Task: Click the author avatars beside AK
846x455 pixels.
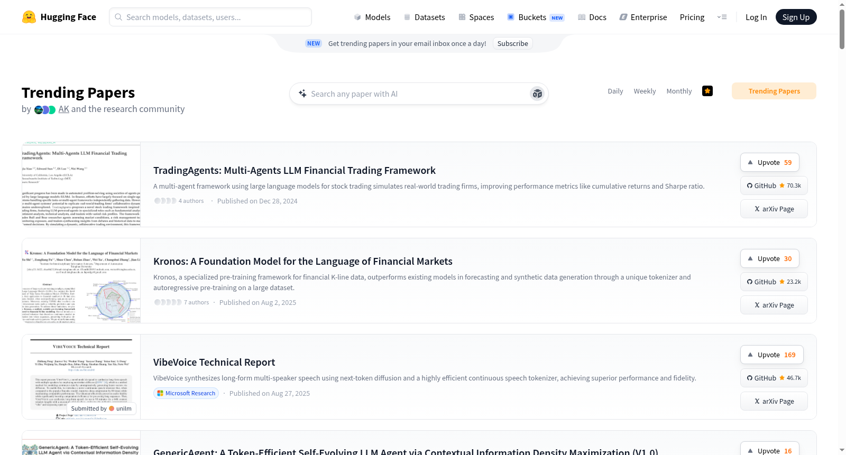Action: tap(45, 109)
